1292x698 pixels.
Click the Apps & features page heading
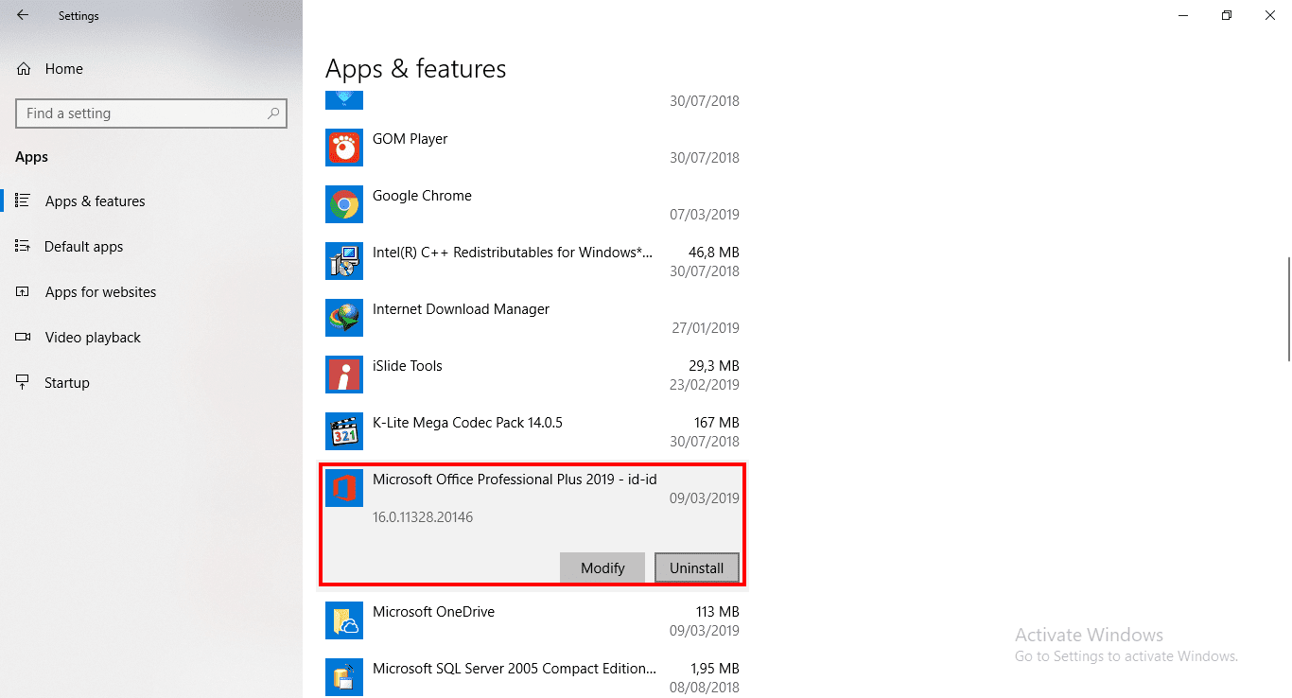tap(416, 69)
